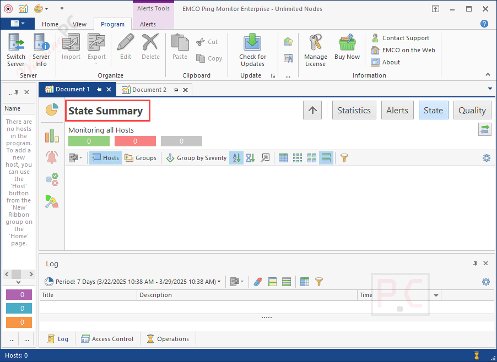Click the hourglass icon in status bar
This screenshot has height=362, width=497.
(477, 355)
